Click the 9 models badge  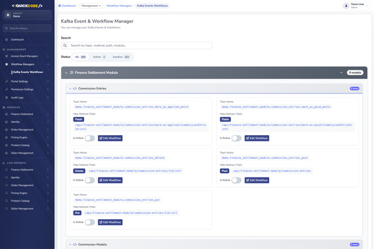coord(355,73)
